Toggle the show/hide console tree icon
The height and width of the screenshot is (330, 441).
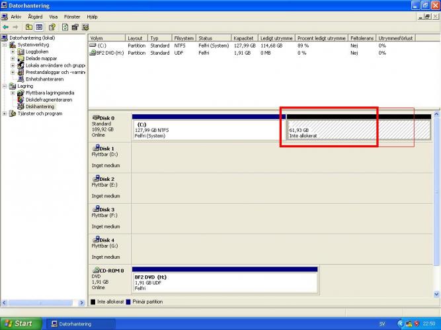pyautogui.click(x=39, y=27)
